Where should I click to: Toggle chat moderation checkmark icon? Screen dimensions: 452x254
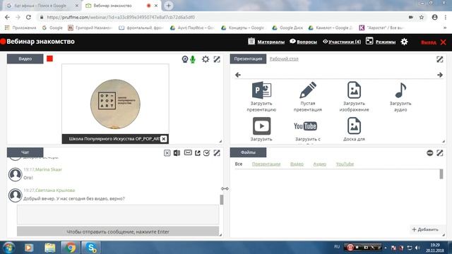(207, 153)
